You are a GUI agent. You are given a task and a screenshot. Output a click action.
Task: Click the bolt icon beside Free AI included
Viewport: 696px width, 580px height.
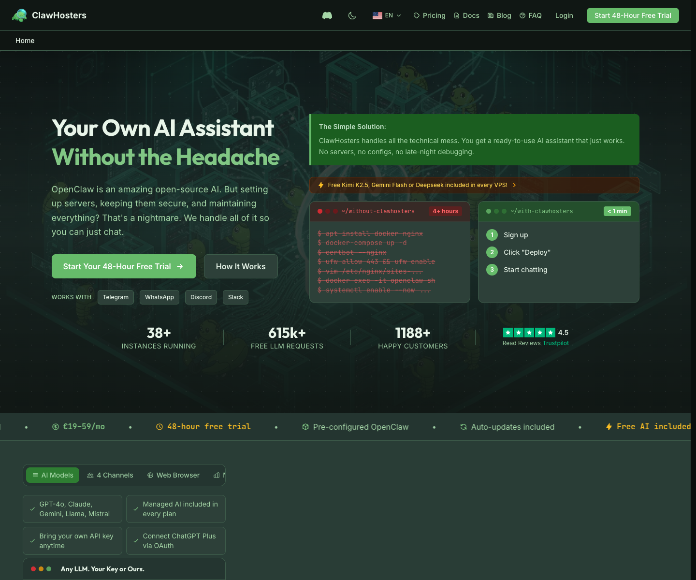click(x=609, y=427)
